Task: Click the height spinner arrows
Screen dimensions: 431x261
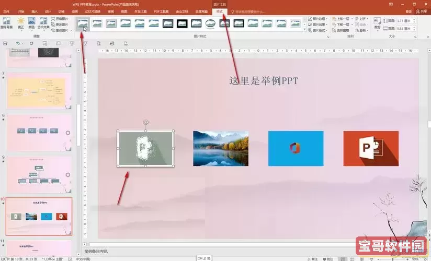Action: coord(414,21)
